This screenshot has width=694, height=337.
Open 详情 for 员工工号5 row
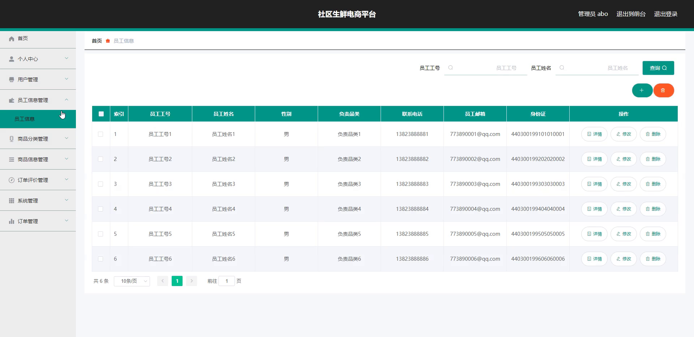[x=594, y=234]
